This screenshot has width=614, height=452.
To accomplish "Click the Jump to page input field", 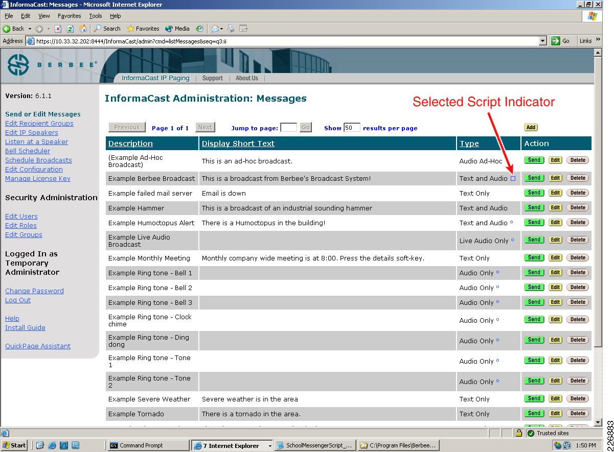I will (x=289, y=128).
